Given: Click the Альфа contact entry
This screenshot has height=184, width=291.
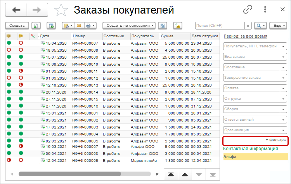Looking at the screenshot, I should point(256,157).
